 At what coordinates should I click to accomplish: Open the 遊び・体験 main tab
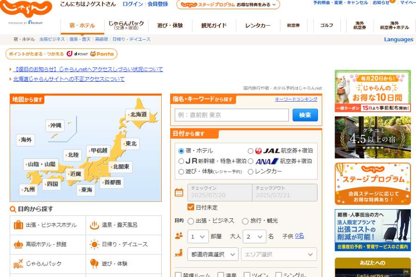[x=170, y=25]
